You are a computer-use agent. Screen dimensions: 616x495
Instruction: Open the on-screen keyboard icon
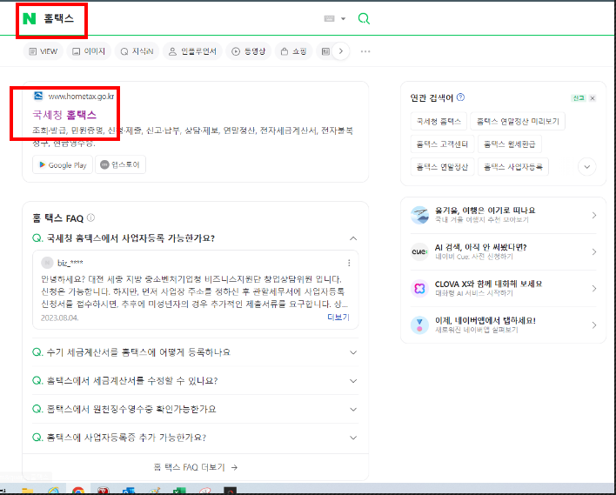point(329,18)
